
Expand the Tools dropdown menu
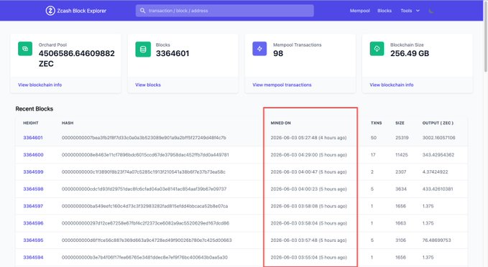(410, 11)
